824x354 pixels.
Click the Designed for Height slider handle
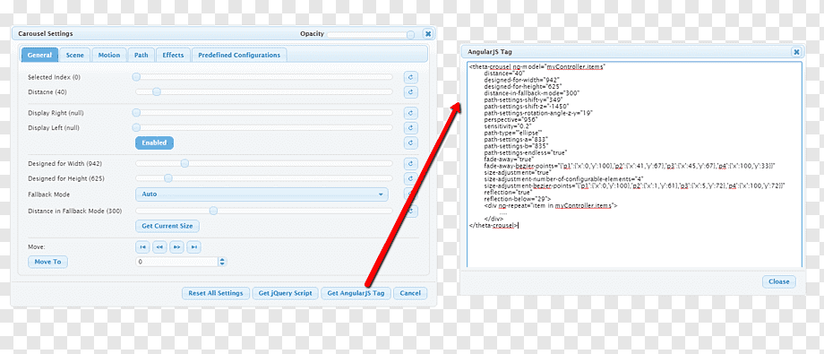click(168, 178)
